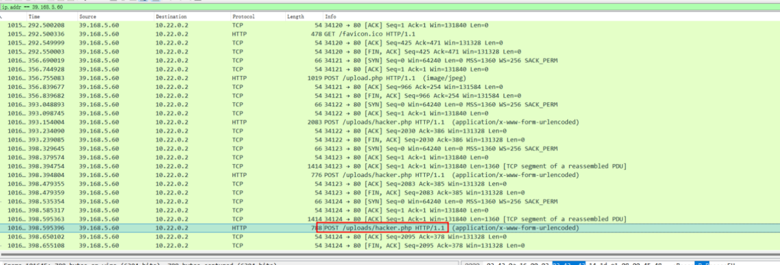
Task: Select the SYN packet at time 393.048893
Action: coord(390,105)
